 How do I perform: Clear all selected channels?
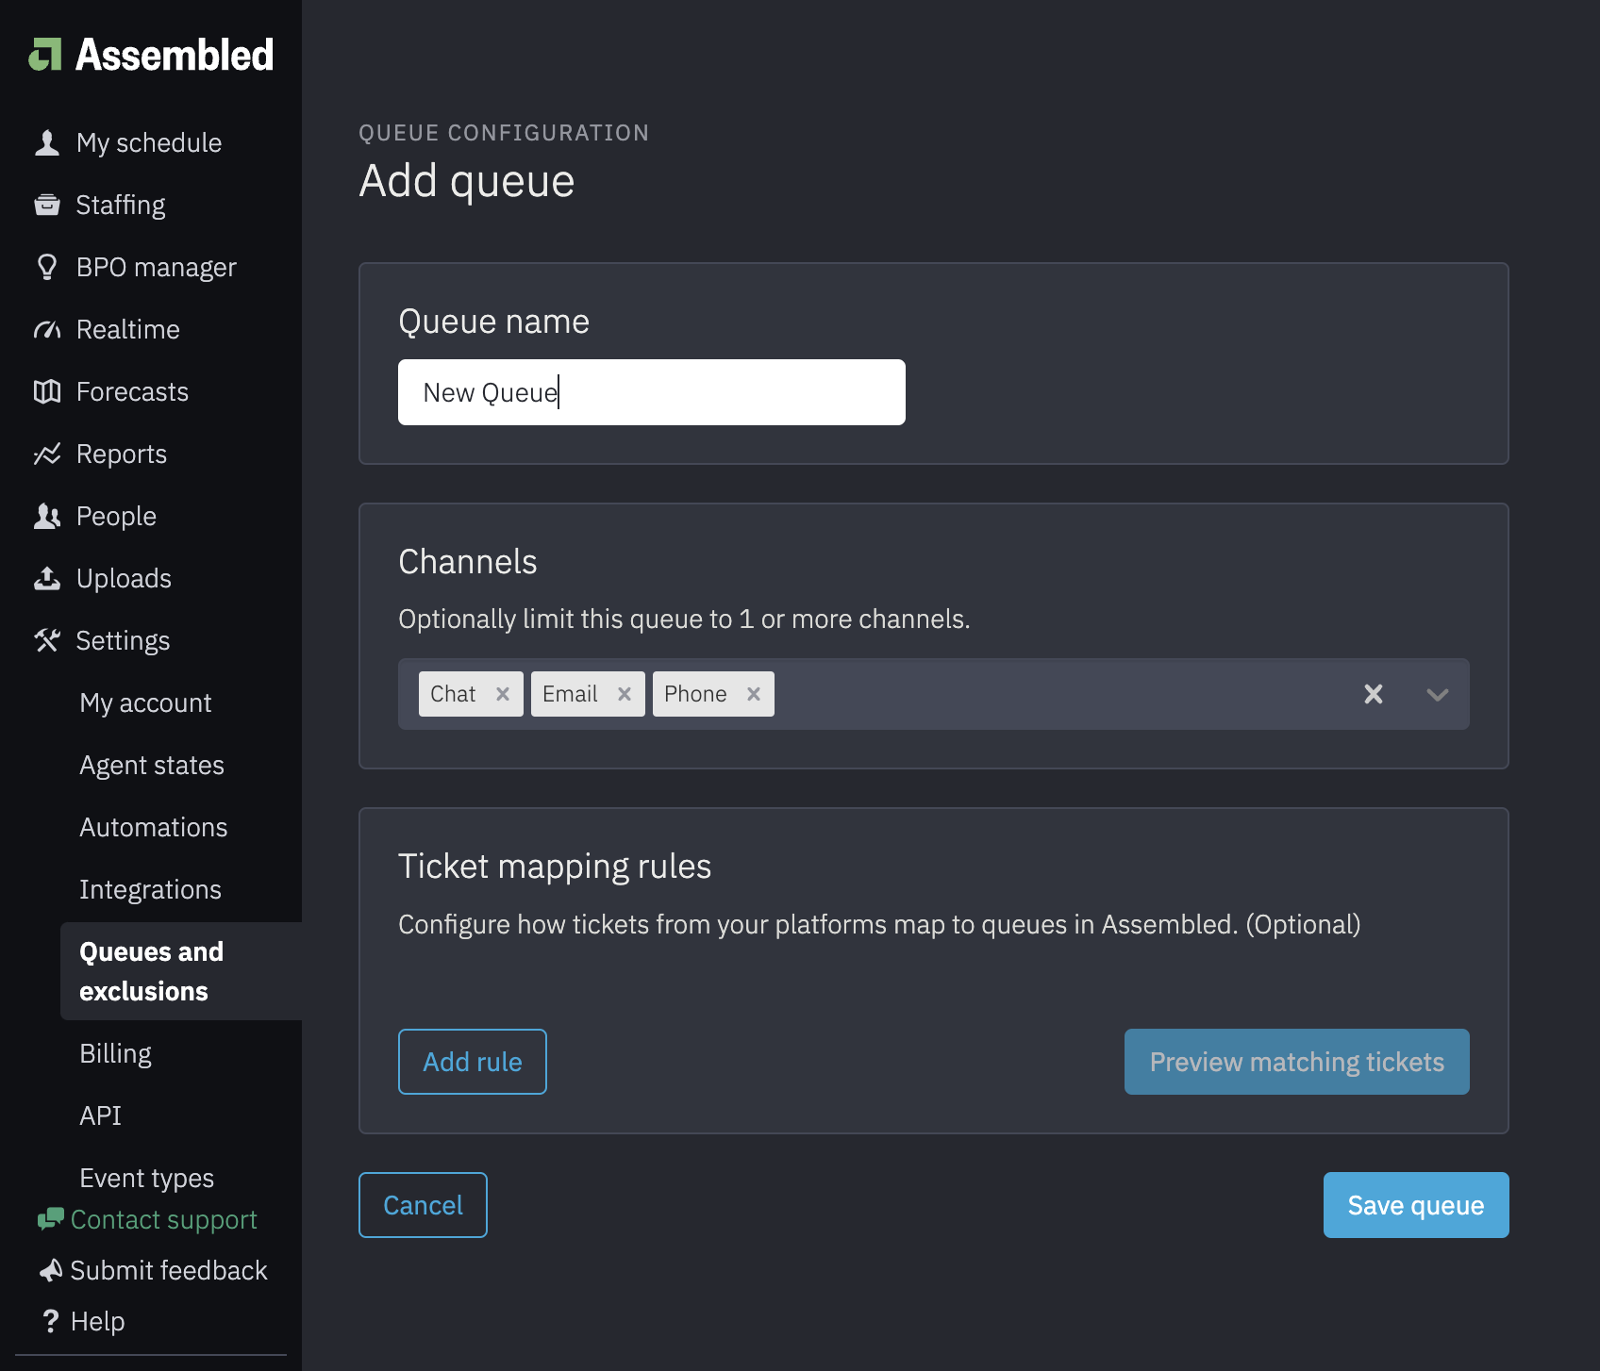coord(1374,694)
